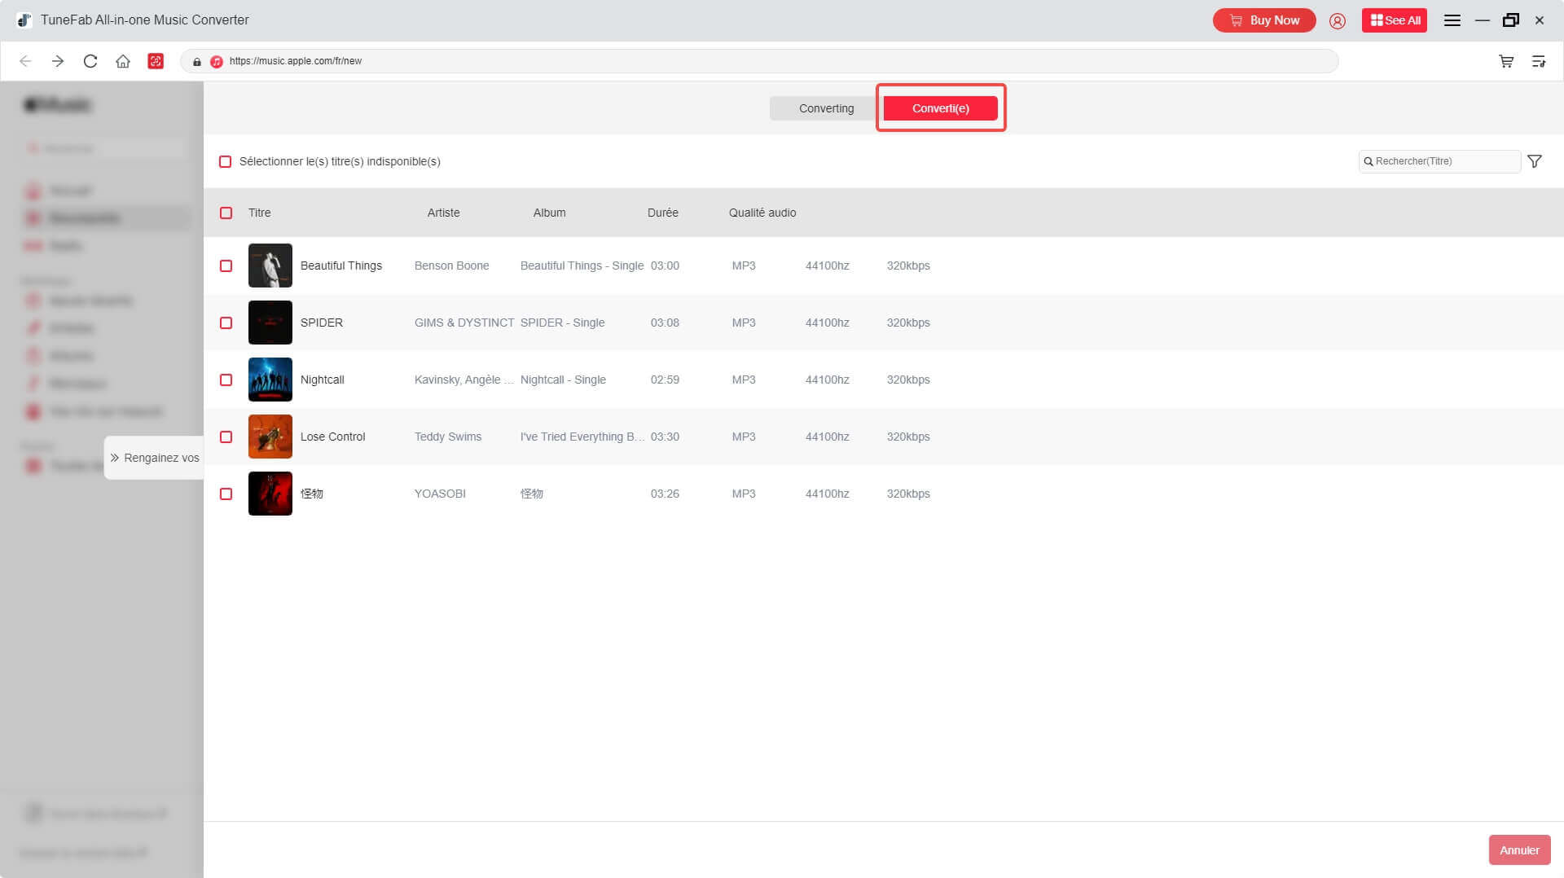Click the Qualité audio column header
Screen dimensions: 1564x878
pos(762,213)
